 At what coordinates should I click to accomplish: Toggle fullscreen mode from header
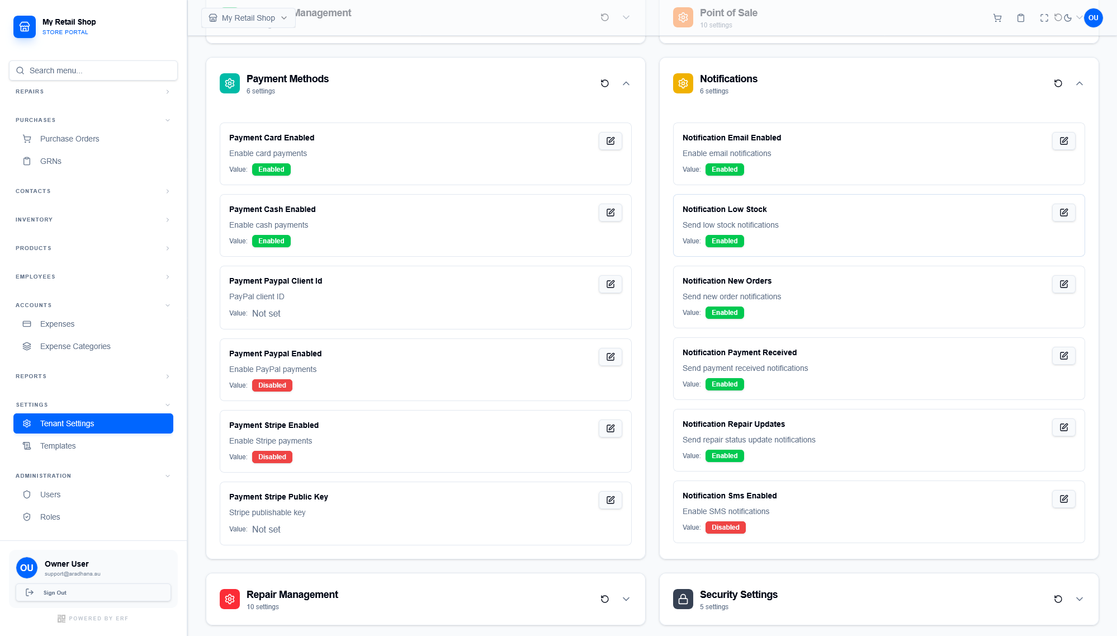1044,18
